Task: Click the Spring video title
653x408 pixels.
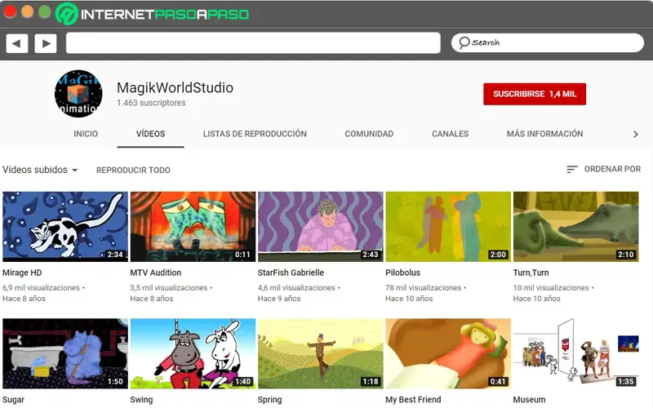Action: click(270, 400)
